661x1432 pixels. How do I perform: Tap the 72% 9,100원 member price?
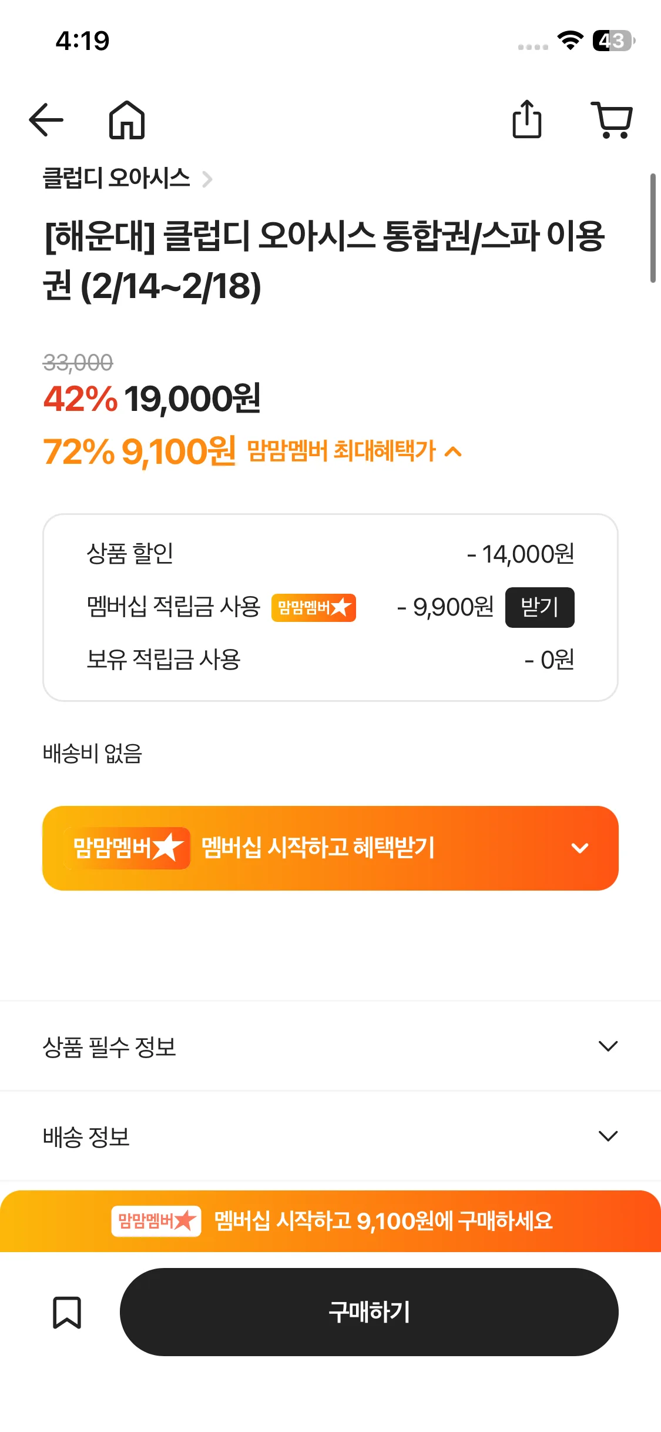(x=140, y=451)
